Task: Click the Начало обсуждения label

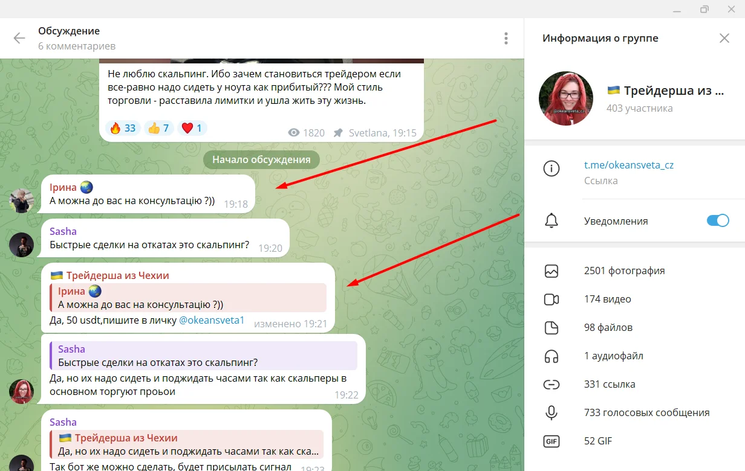Action: pos(261,160)
